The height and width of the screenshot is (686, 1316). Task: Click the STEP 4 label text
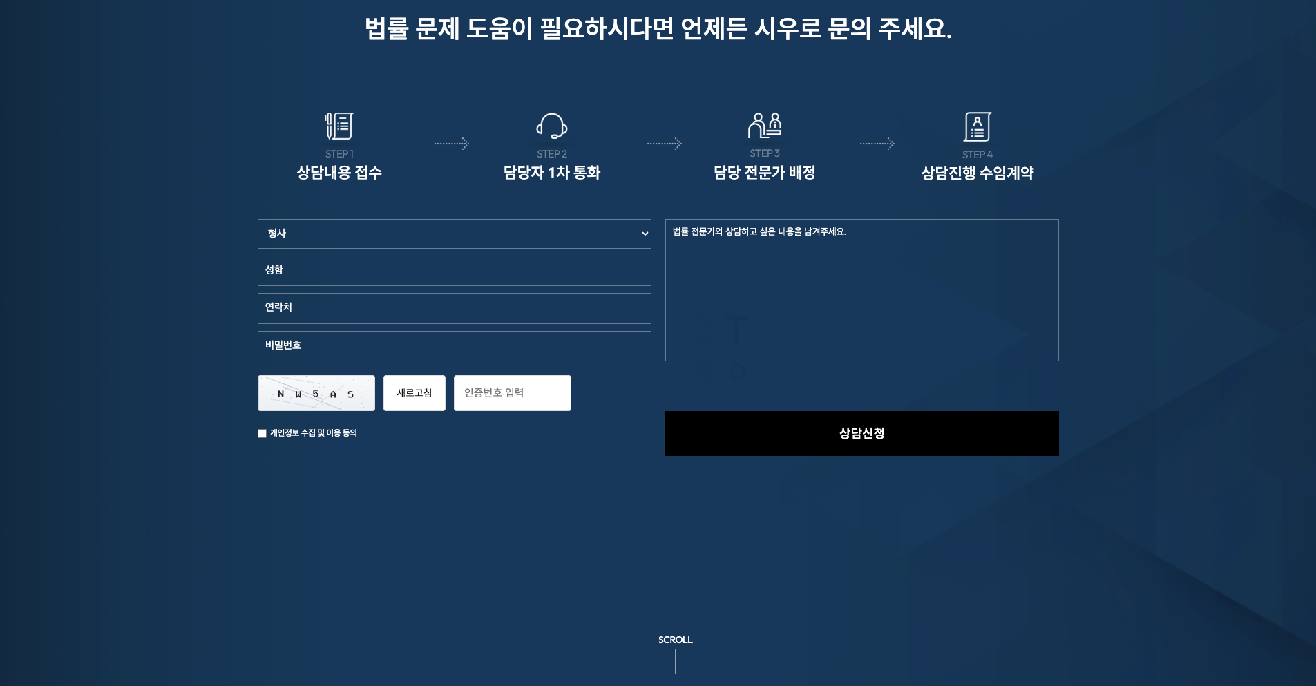(x=978, y=155)
